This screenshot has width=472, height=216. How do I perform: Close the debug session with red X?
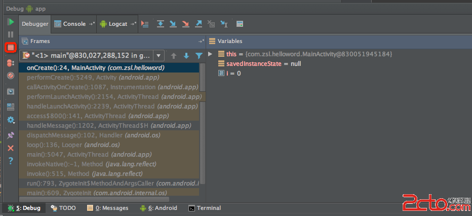point(11,148)
